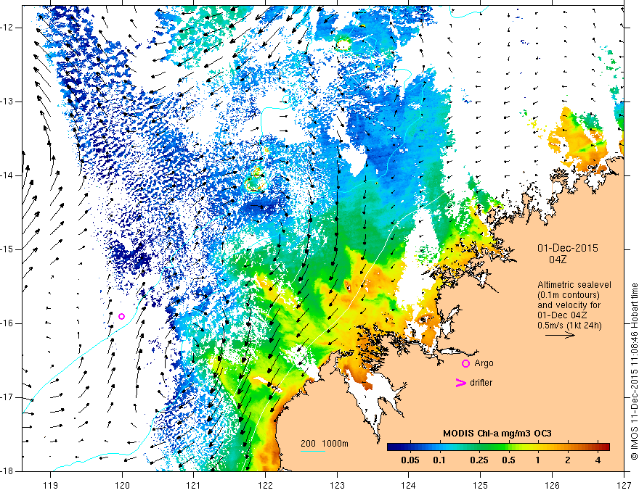Click the "drifter" legend label

point(481,382)
